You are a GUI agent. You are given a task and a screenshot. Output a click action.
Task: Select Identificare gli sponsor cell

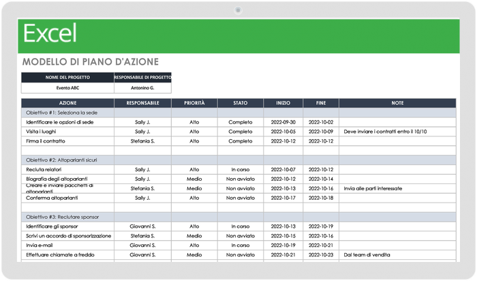click(x=67, y=226)
